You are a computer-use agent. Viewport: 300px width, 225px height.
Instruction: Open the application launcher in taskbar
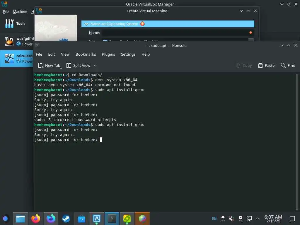(5, 219)
